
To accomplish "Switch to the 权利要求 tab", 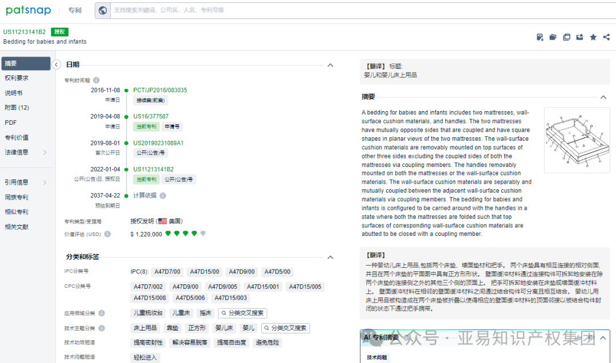I will [17, 78].
